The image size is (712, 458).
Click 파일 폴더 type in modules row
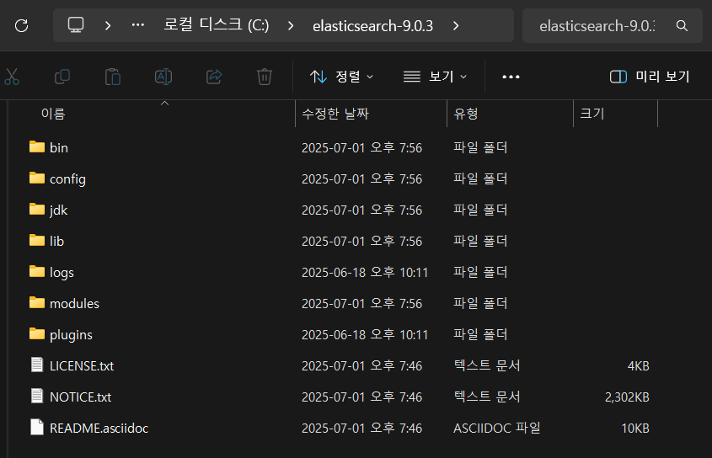tap(480, 303)
